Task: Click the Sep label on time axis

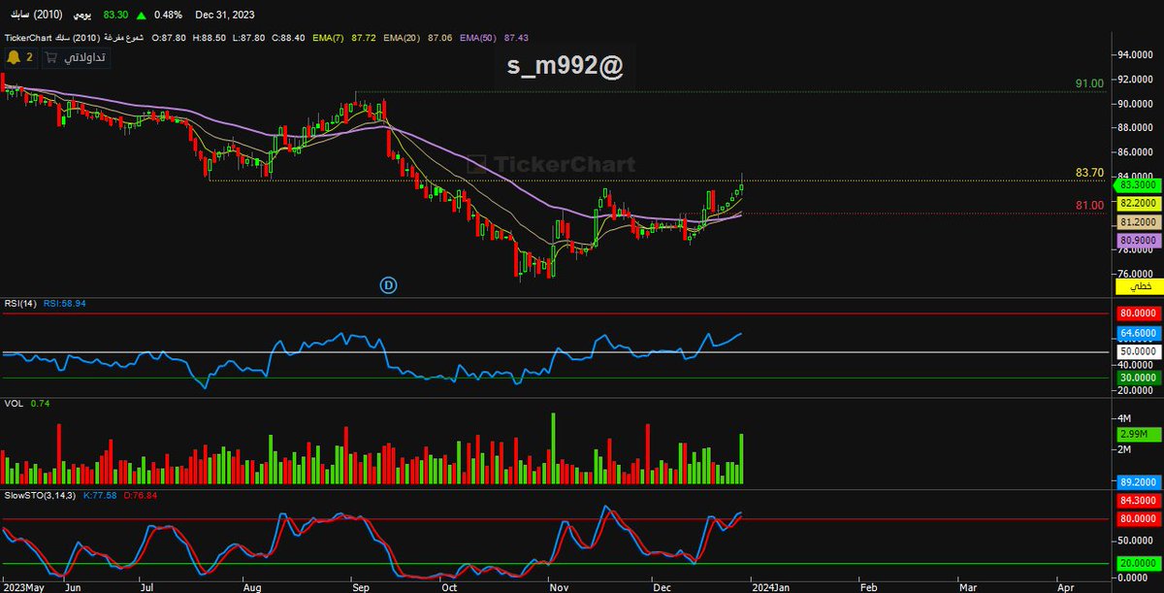Action: coord(360,587)
